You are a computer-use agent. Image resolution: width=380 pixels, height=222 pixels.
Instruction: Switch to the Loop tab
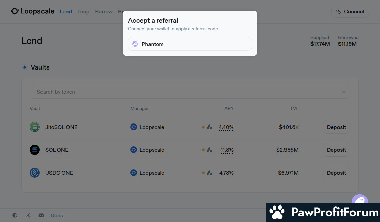[x=83, y=12]
